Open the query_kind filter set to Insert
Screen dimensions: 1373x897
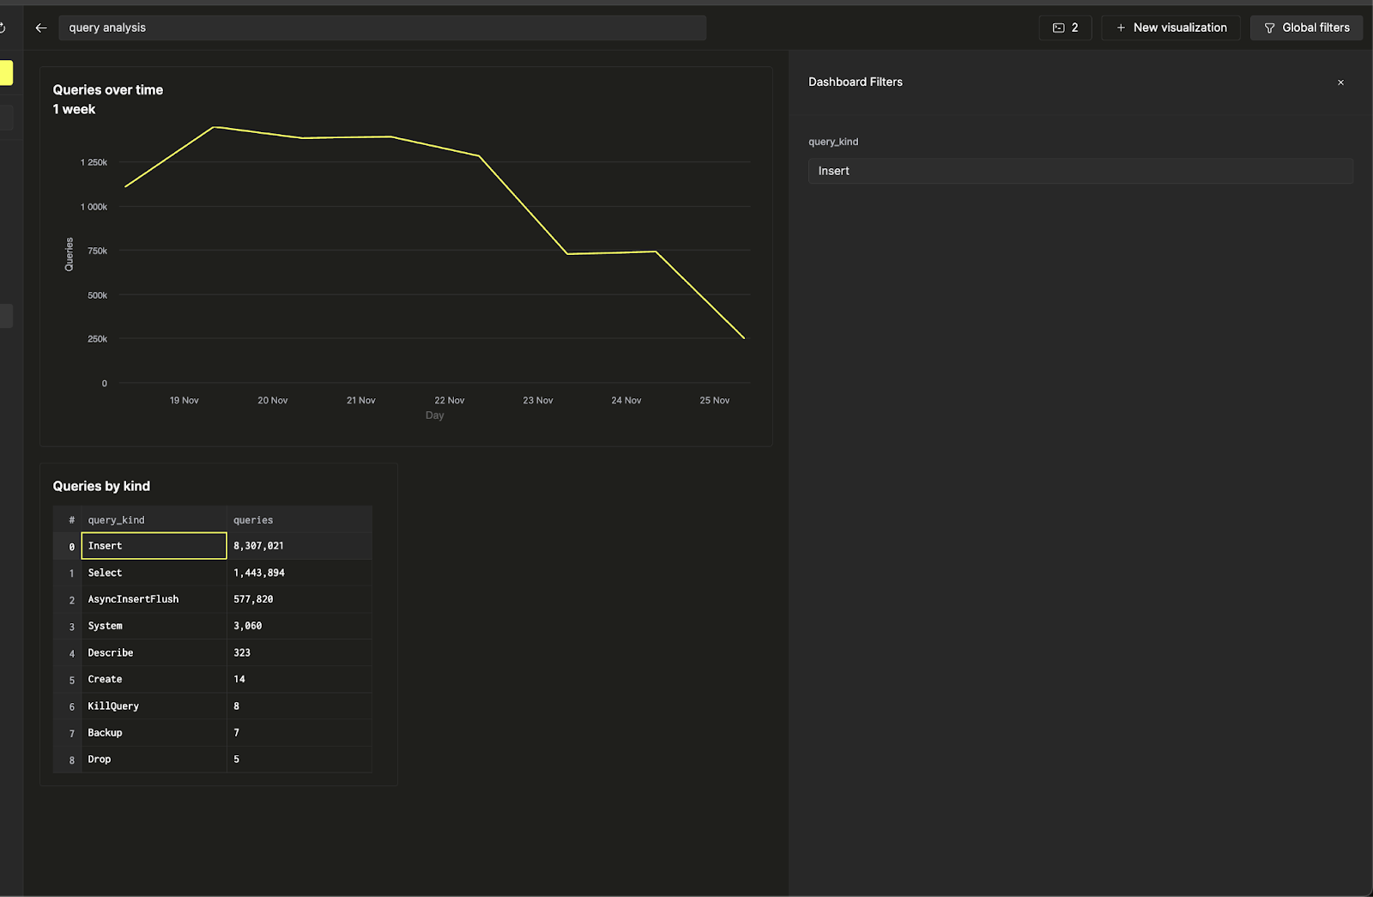[x=1080, y=171]
